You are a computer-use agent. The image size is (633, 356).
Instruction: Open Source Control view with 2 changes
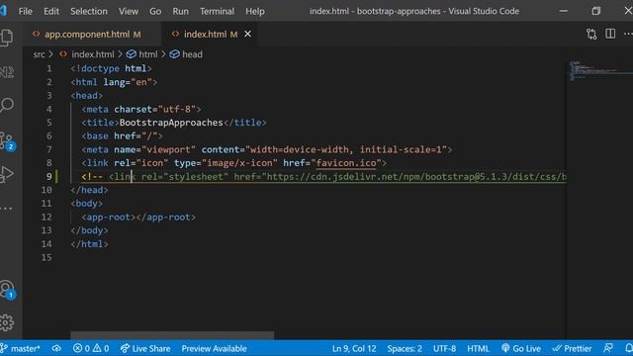7,140
